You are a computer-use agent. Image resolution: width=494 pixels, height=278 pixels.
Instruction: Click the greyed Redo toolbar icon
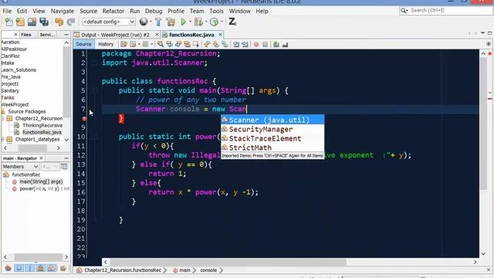[x=70, y=22]
